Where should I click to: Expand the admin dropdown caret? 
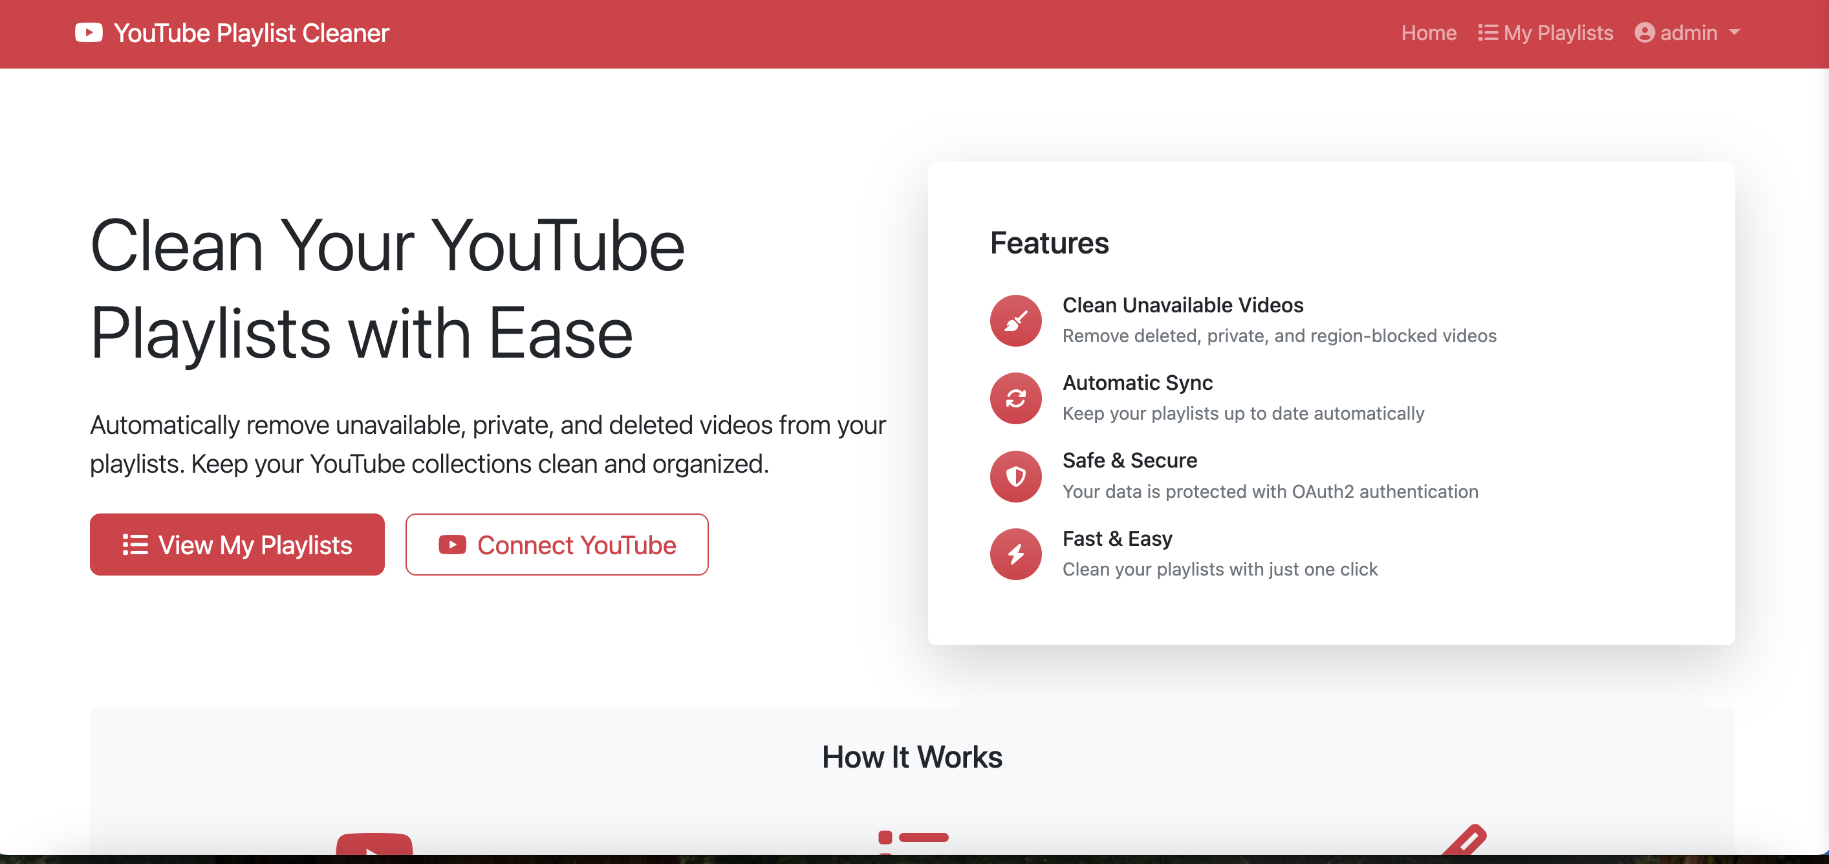1735,32
